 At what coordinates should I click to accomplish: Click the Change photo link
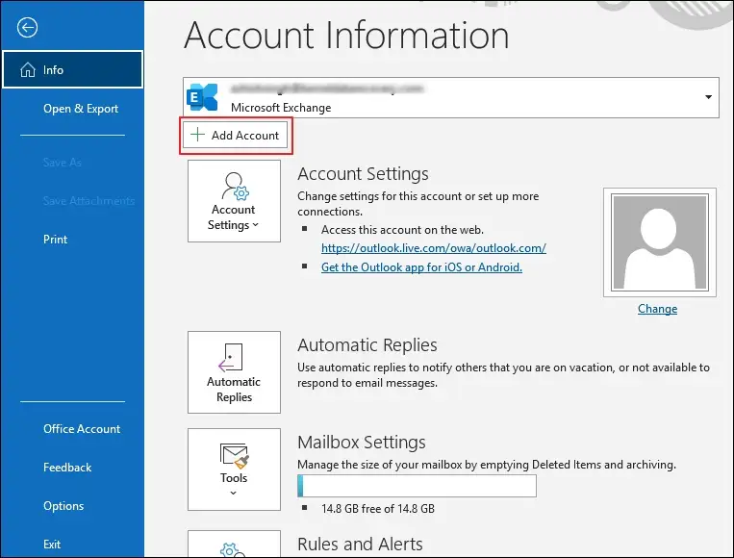(x=657, y=309)
